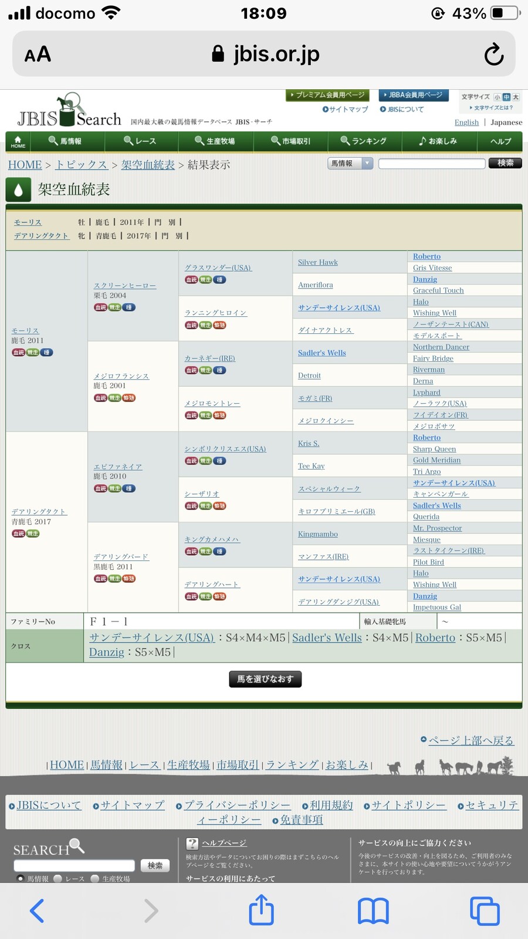Tap Safari share icon
The image size is (528, 939).
(262, 910)
